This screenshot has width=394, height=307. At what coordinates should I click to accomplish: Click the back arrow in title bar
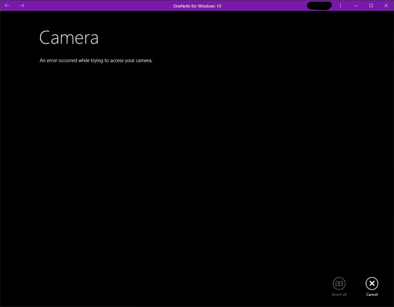(x=7, y=5)
